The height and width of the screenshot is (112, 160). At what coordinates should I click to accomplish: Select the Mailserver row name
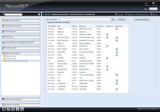pos(61,32)
